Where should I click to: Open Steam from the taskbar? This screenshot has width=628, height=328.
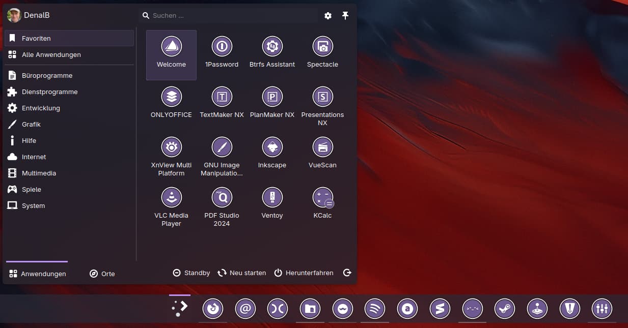tap(505, 308)
